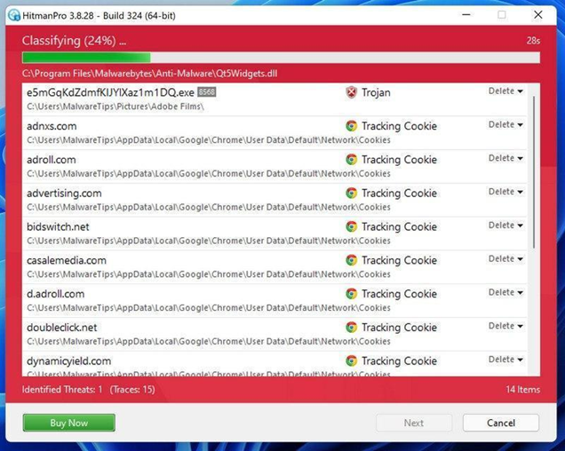Viewport: 565px width, 451px height.
Task: Select the bidswitch.net entry name
Action: [58, 226]
